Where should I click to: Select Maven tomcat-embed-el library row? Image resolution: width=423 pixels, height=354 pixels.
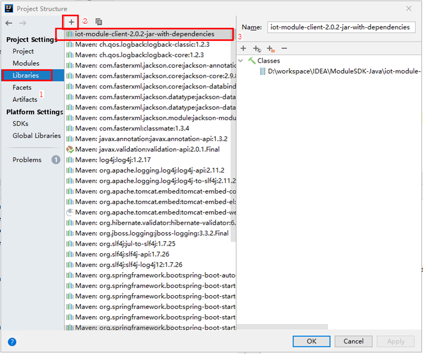[150, 202]
